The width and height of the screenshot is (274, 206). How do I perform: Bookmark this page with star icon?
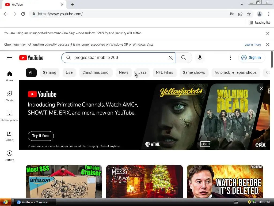pos(249,14)
